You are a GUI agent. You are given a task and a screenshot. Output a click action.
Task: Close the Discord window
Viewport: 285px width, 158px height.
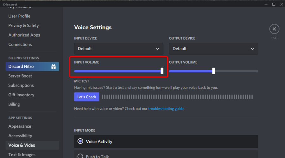click(x=282, y=4)
